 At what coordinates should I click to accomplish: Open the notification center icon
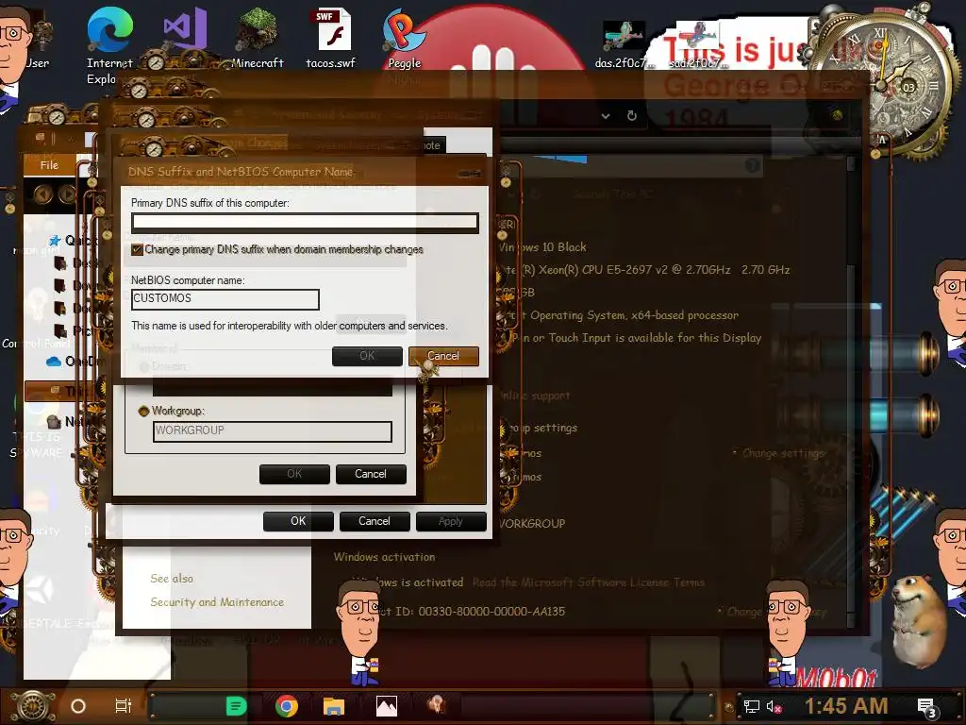click(927, 708)
